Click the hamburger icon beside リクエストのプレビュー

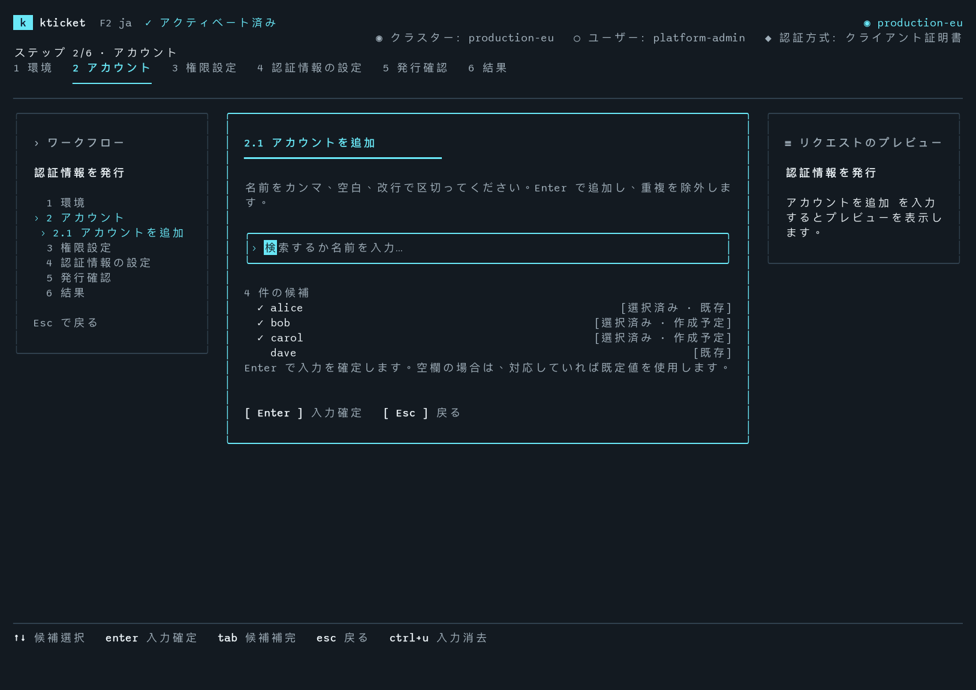[x=788, y=143]
